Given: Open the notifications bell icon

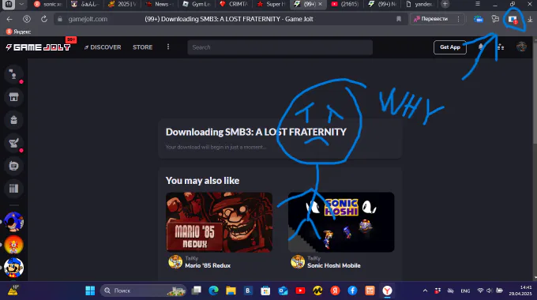Looking at the screenshot, I should click(x=480, y=47).
